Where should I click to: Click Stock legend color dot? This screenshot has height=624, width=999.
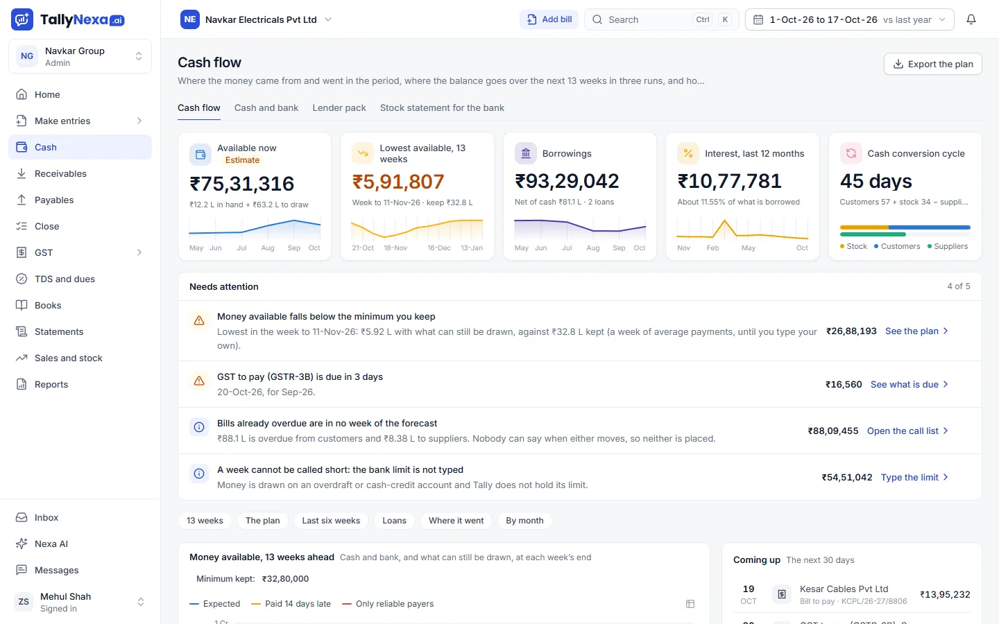pyautogui.click(x=842, y=246)
